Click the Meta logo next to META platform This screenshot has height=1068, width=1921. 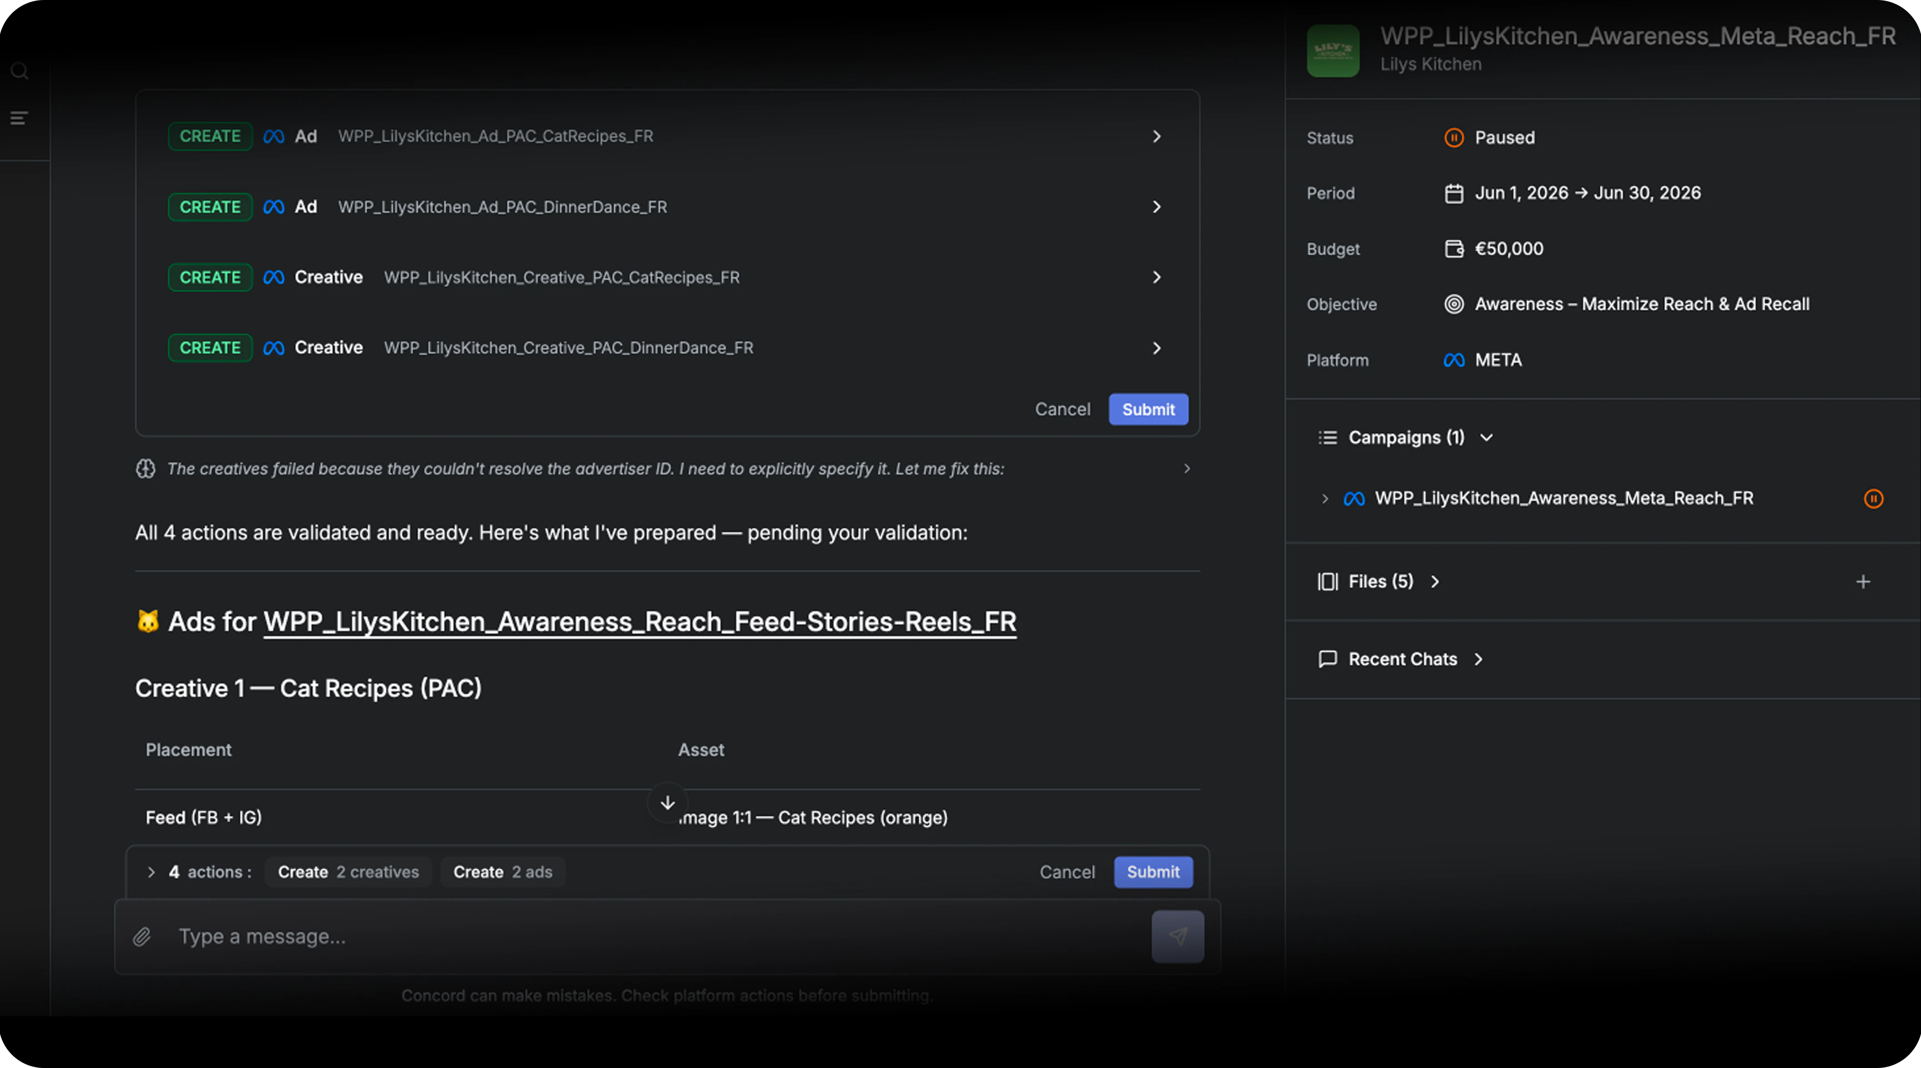[1454, 360]
